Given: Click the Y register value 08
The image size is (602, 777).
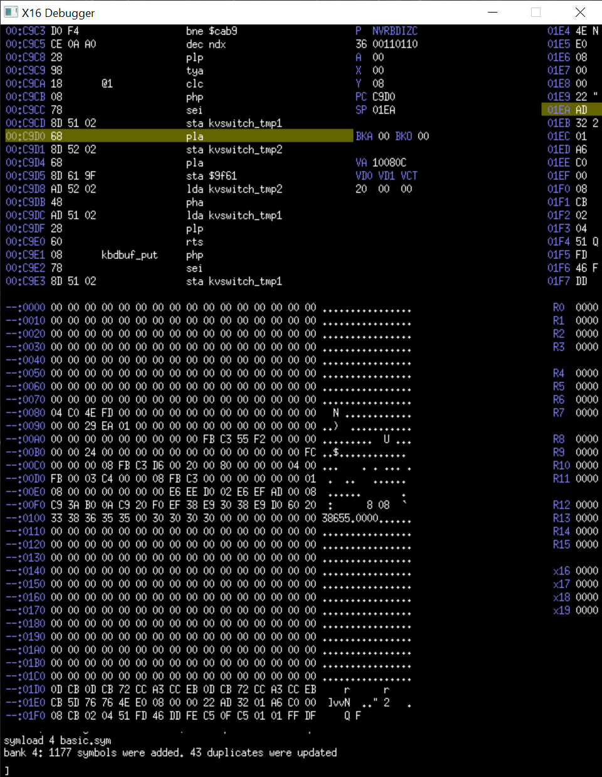Looking at the screenshot, I should tap(378, 83).
